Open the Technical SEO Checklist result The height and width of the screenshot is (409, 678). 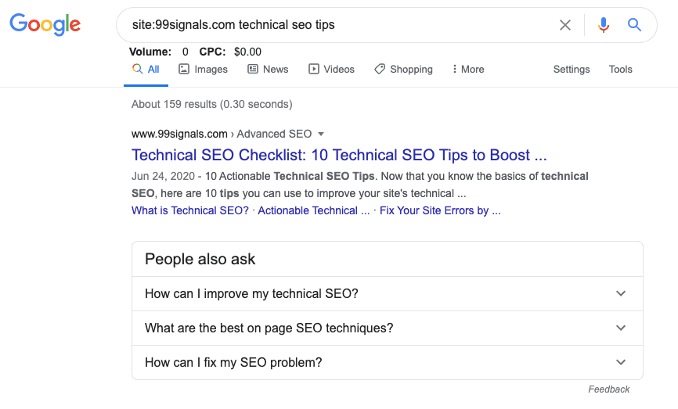coord(339,155)
